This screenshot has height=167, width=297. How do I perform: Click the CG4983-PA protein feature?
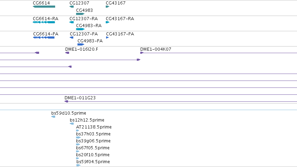[x=81, y=44]
